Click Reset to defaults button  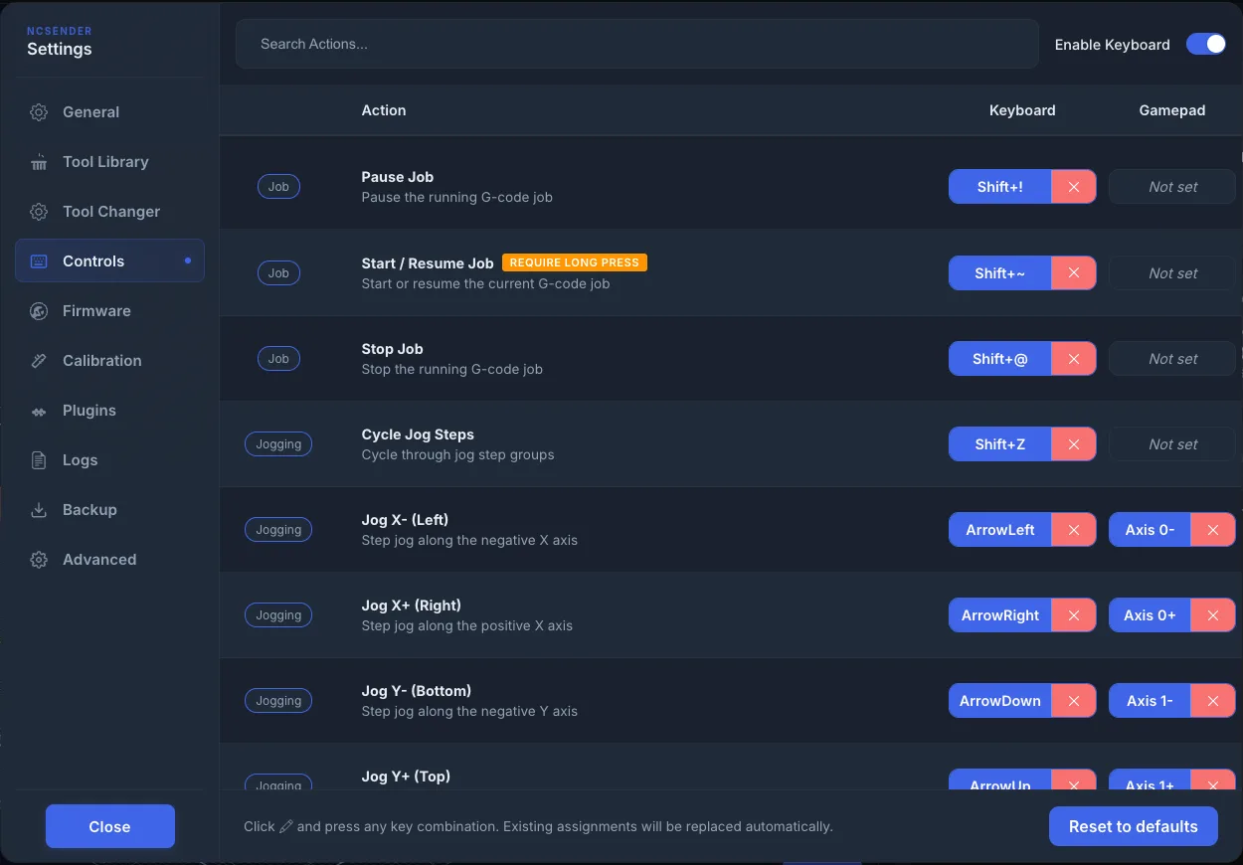[x=1133, y=826]
